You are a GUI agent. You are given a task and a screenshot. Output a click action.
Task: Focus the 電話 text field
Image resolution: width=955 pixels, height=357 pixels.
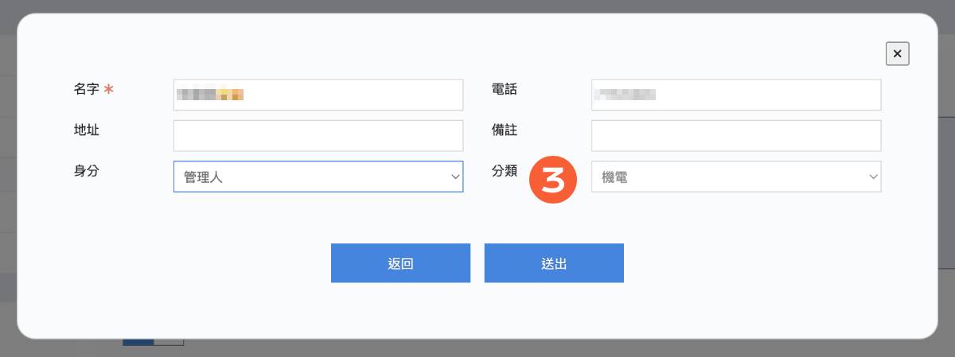(x=736, y=95)
